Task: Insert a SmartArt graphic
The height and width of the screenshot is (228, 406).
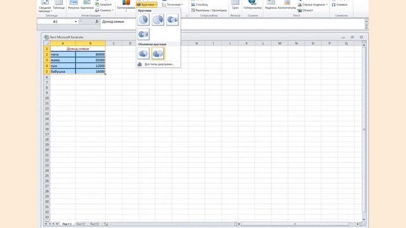Action: click(103, 4)
